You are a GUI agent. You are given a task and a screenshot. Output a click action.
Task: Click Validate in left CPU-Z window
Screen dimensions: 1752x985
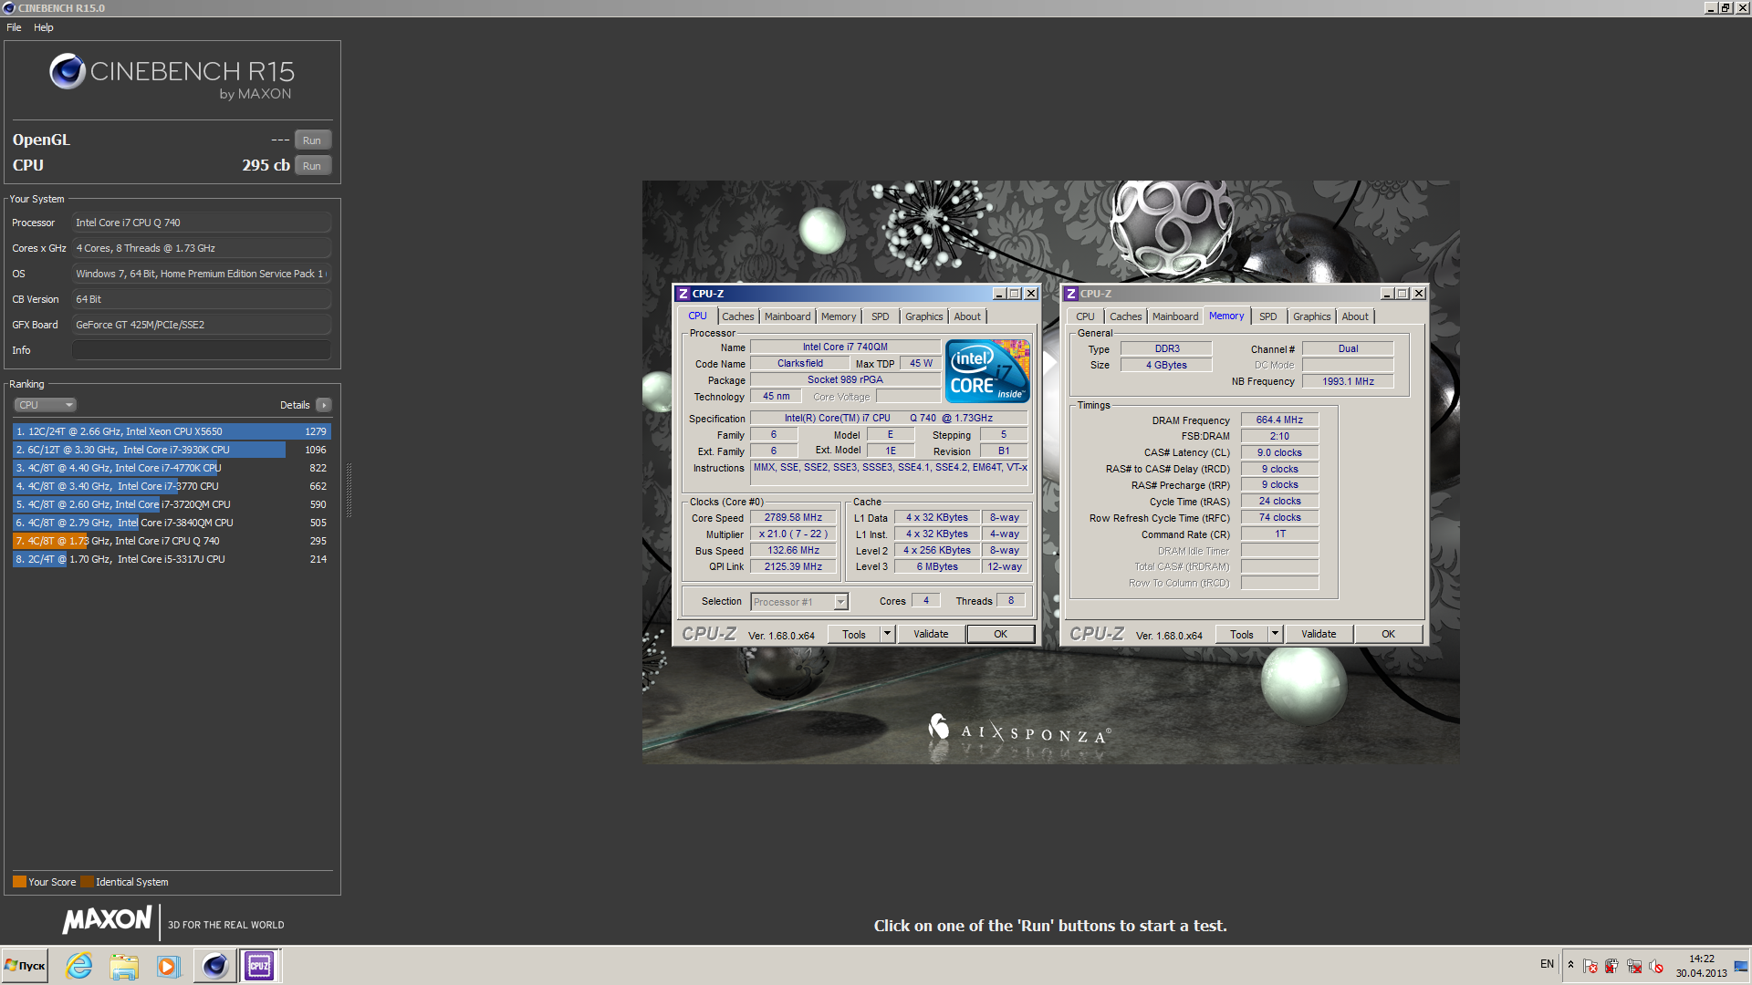tap(931, 635)
